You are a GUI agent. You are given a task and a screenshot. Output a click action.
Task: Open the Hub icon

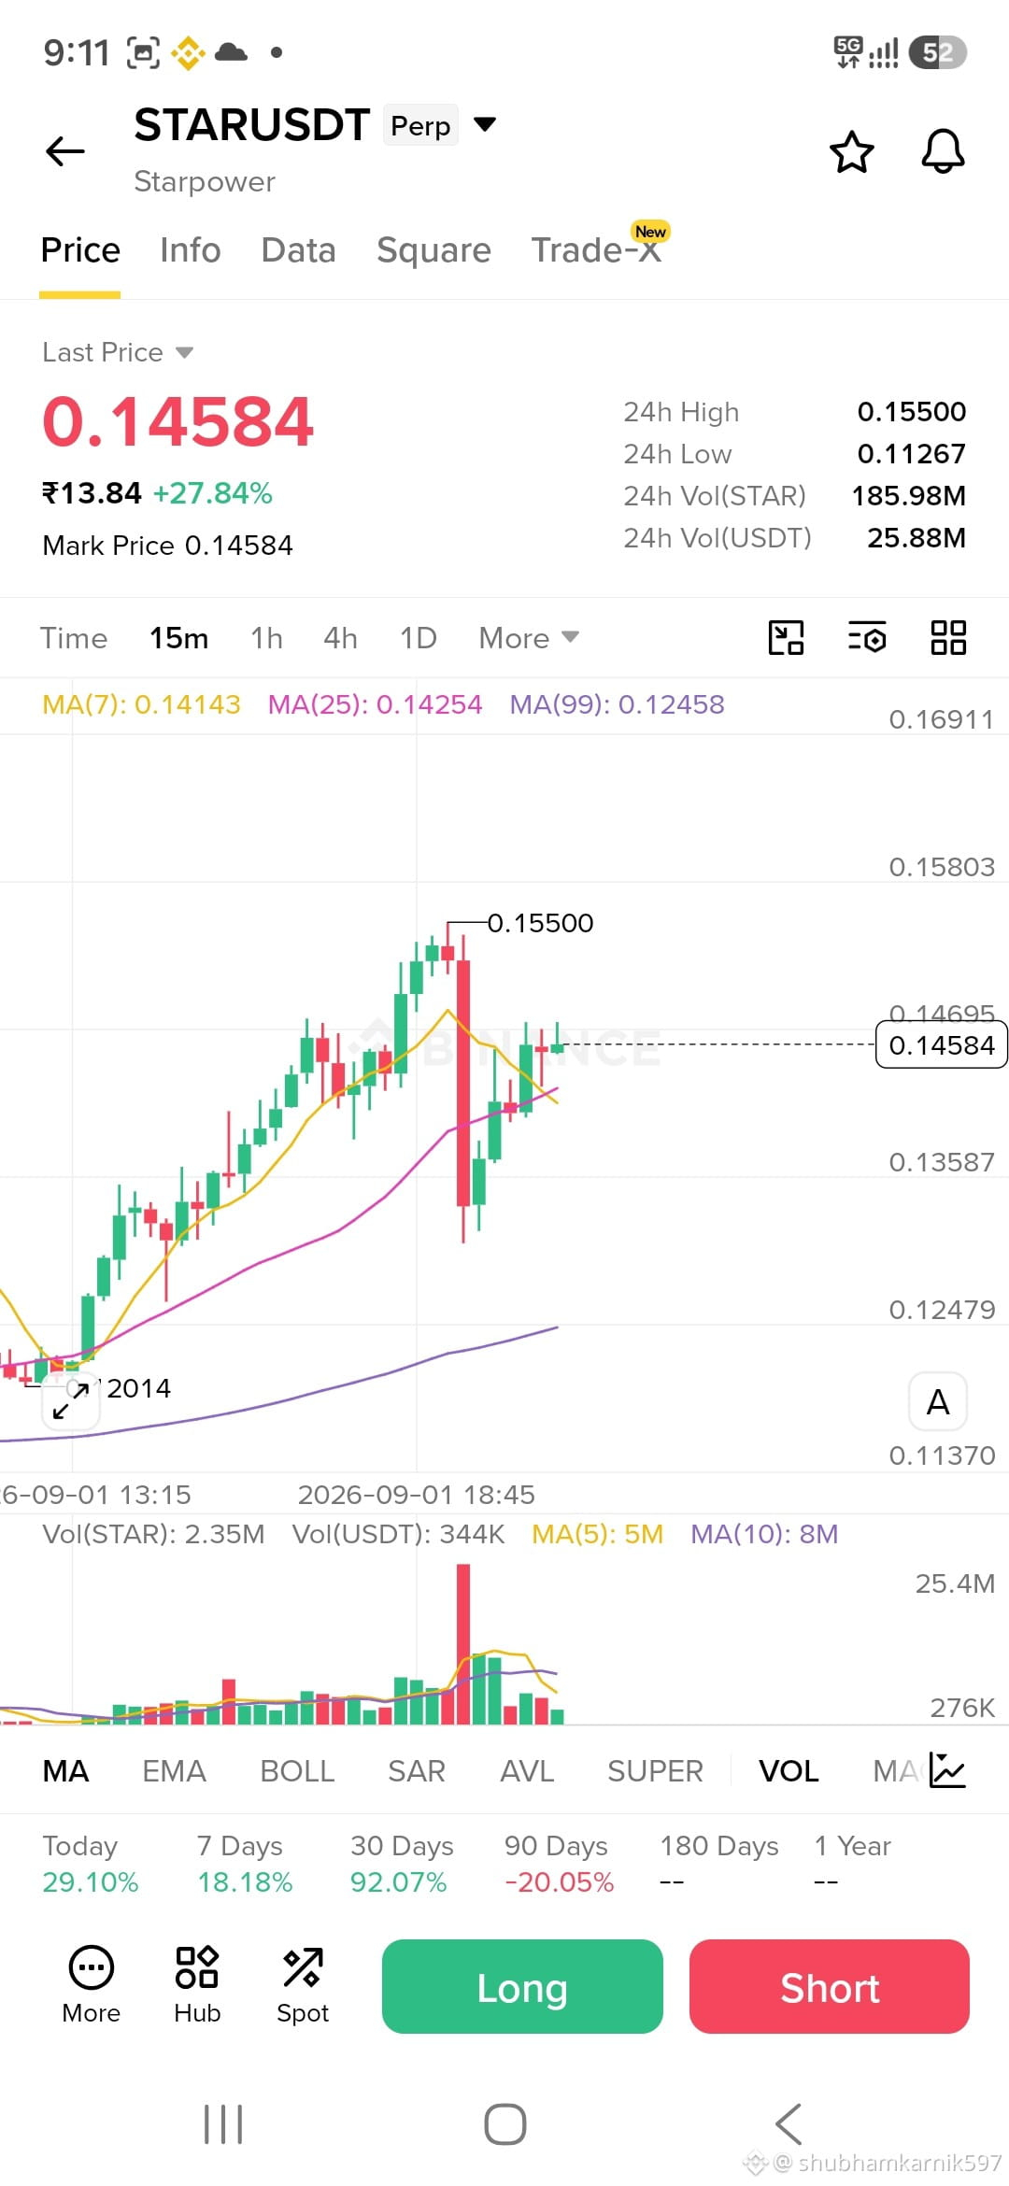[197, 1984]
